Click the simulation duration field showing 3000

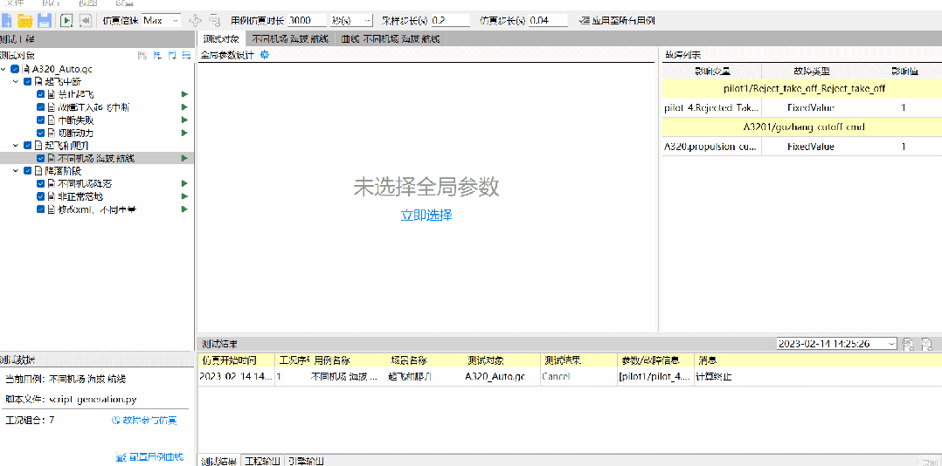point(307,20)
